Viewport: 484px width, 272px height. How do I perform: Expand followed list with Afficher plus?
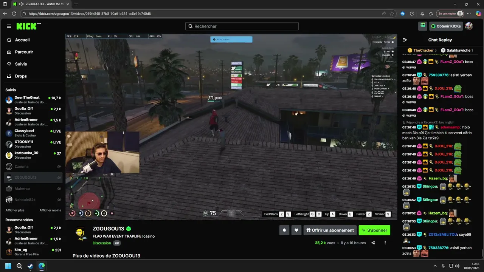pos(15,210)
